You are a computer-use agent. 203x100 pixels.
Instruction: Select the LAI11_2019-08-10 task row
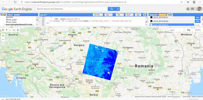click(172, 25)
